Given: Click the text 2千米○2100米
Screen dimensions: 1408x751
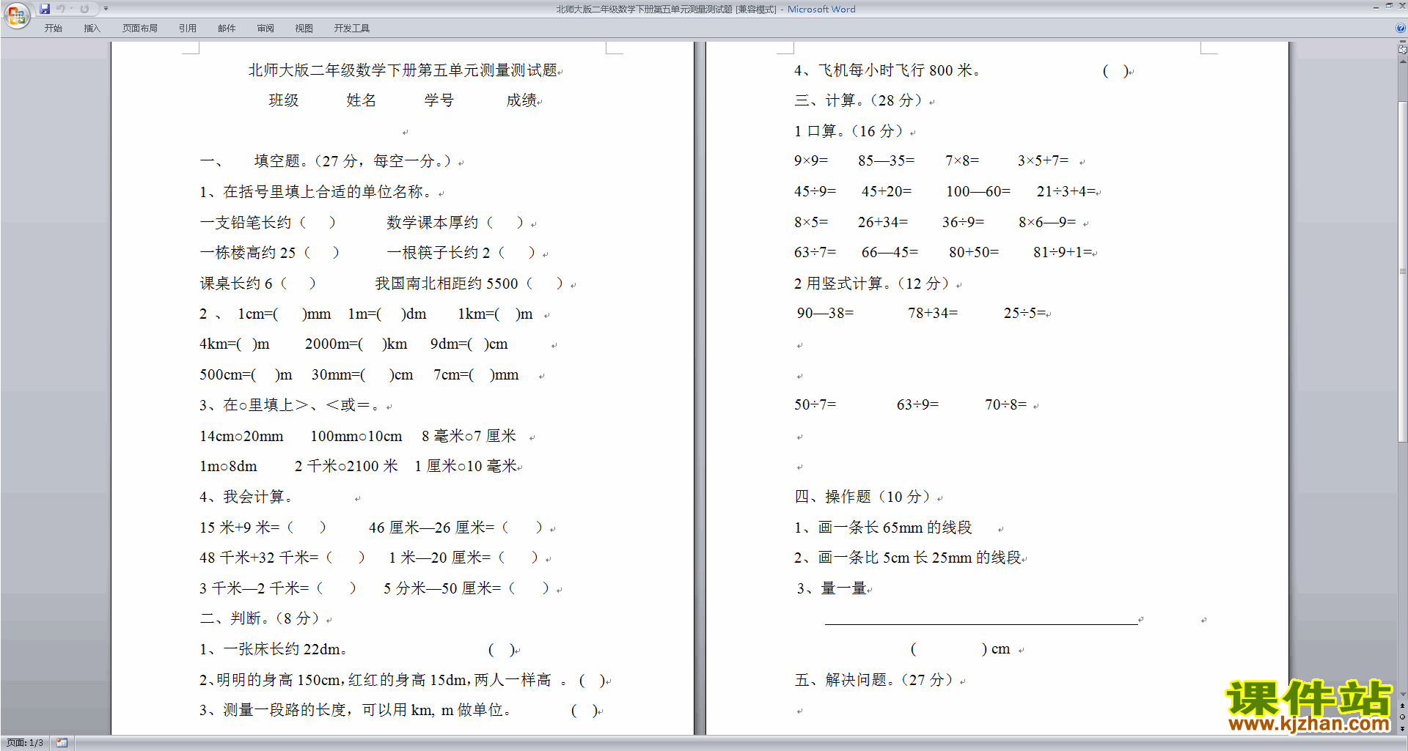Looking at the screenshot, I should click(346, 467).
